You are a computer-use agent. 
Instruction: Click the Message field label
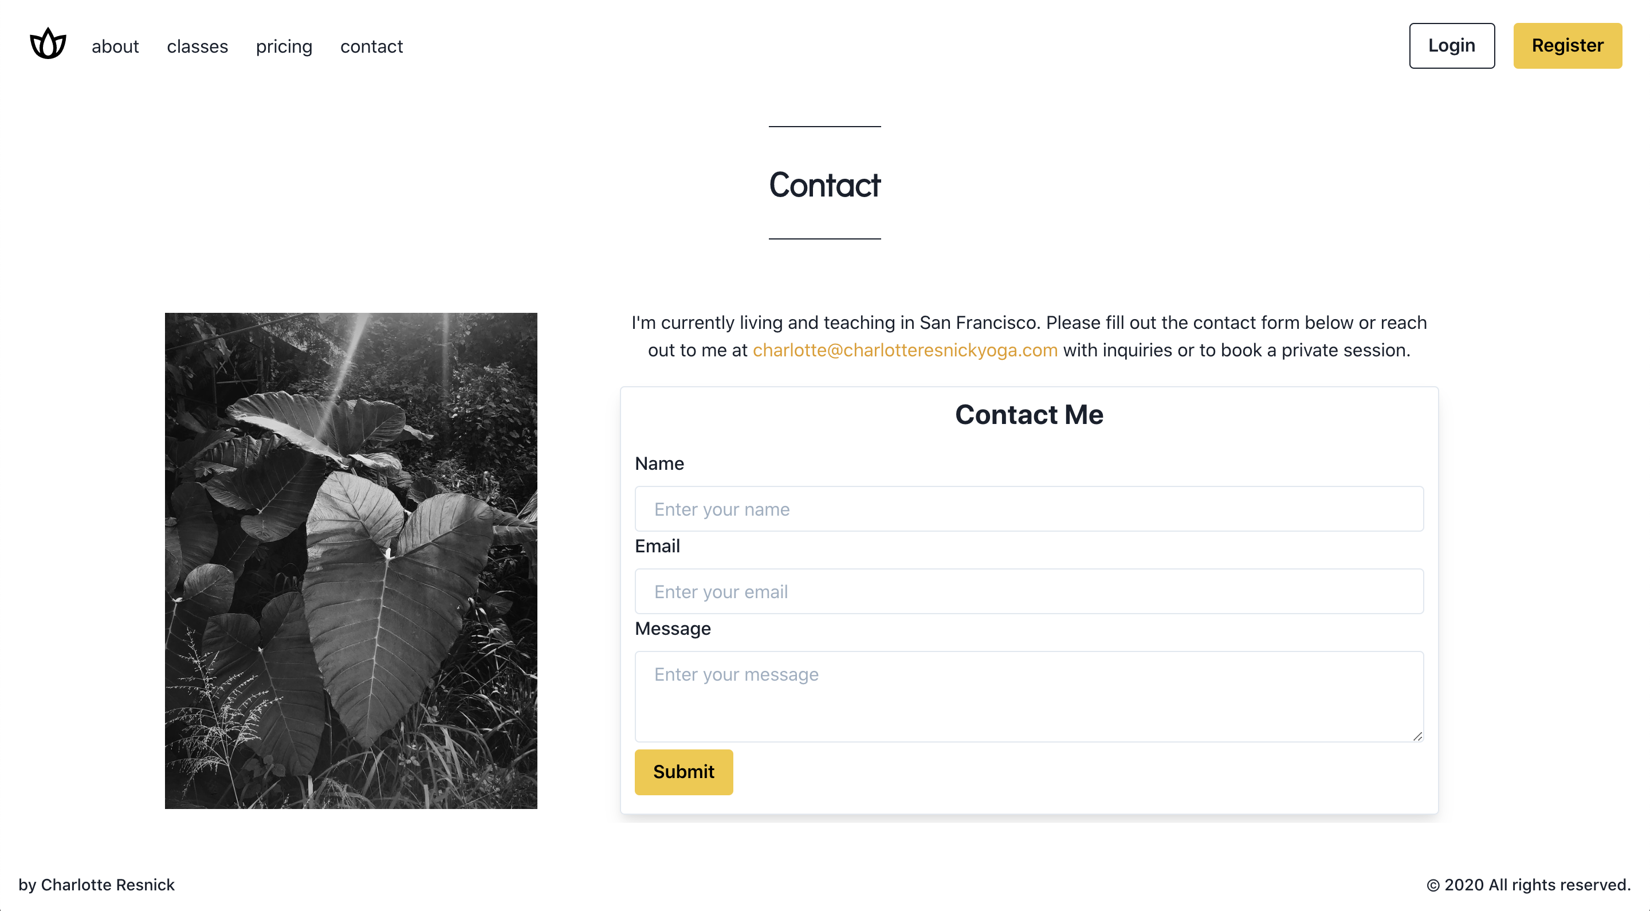673,629
